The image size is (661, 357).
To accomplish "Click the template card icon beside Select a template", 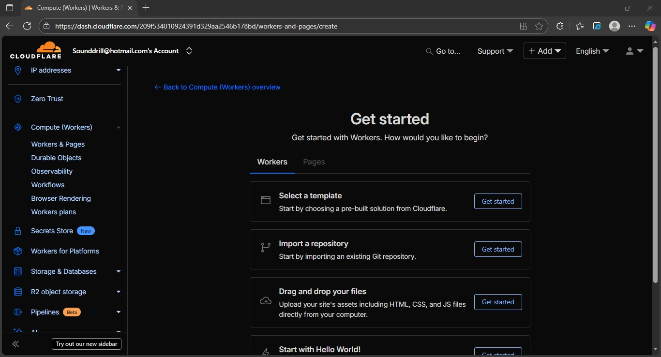I will tap(265, 200).
